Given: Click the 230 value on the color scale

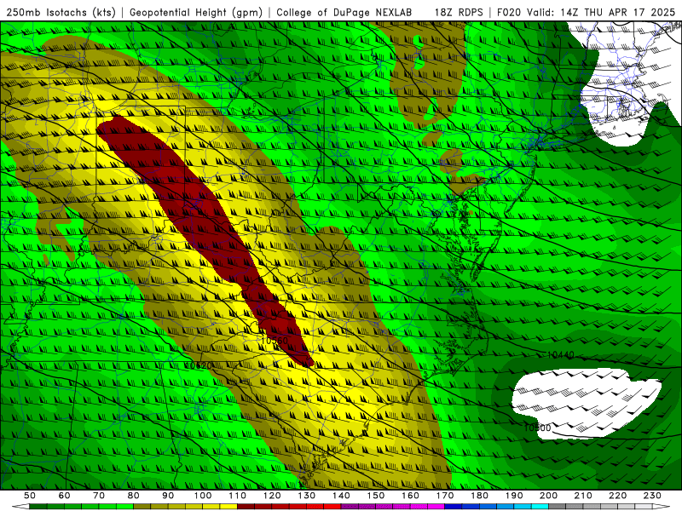Looking at the screenshot, I should pos(652,496).
